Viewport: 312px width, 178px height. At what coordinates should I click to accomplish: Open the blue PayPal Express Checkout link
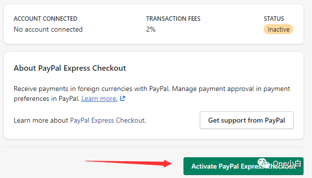coord(107,120)
